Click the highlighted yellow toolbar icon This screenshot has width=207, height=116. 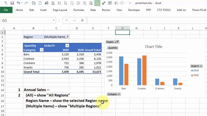[97, 3]
